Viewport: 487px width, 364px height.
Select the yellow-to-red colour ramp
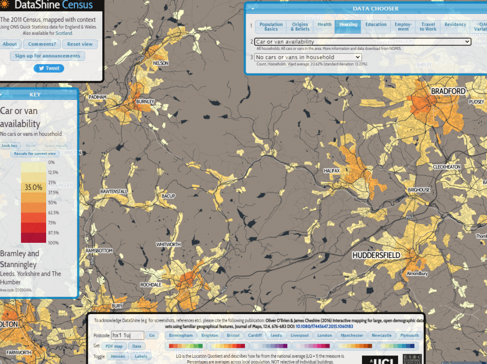pyautogui.click(x=228, y=346)
